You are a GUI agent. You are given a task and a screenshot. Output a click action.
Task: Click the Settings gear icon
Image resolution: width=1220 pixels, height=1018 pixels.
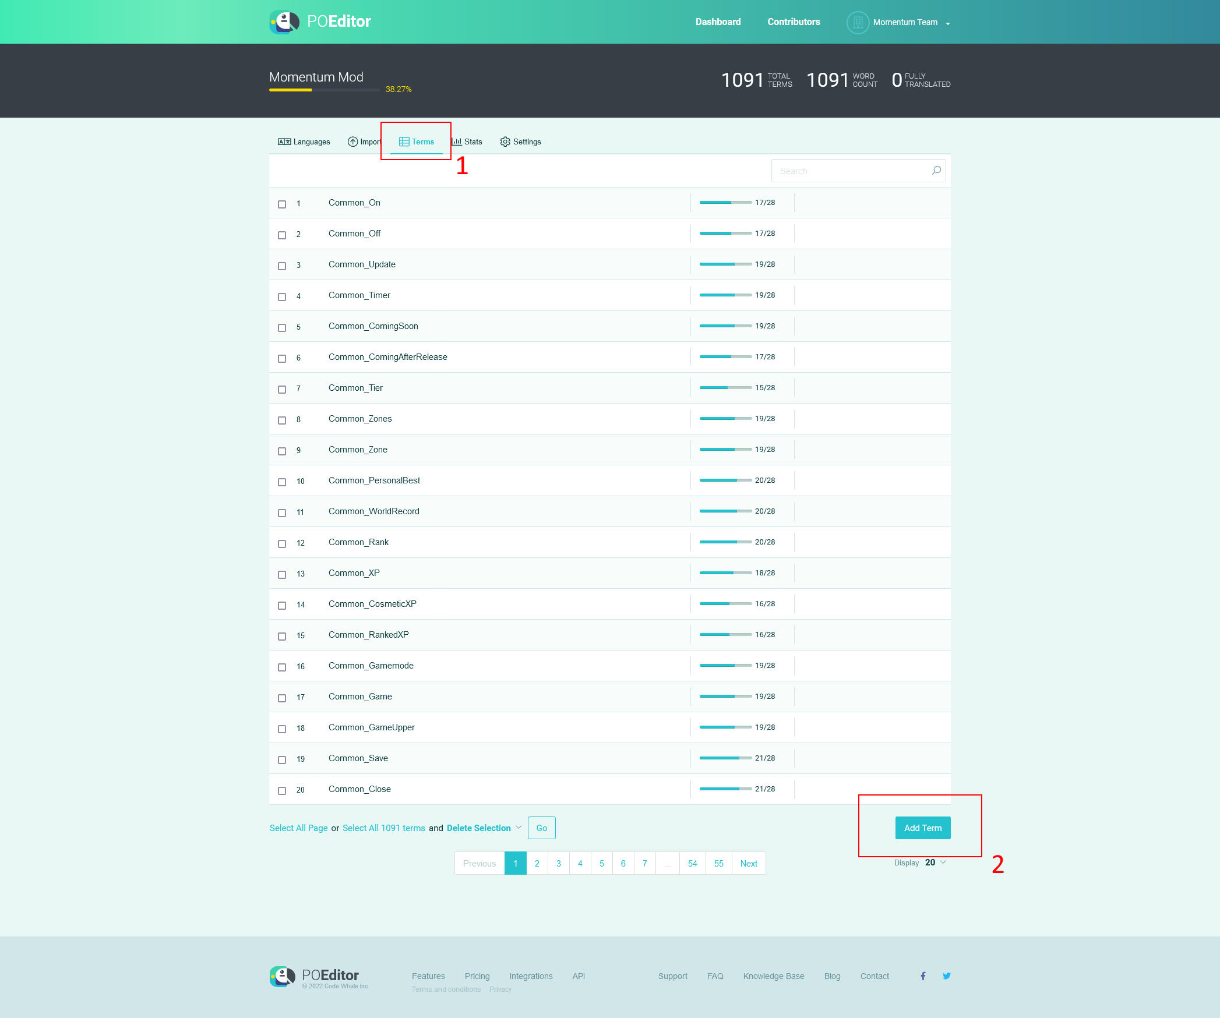point(505,142)
